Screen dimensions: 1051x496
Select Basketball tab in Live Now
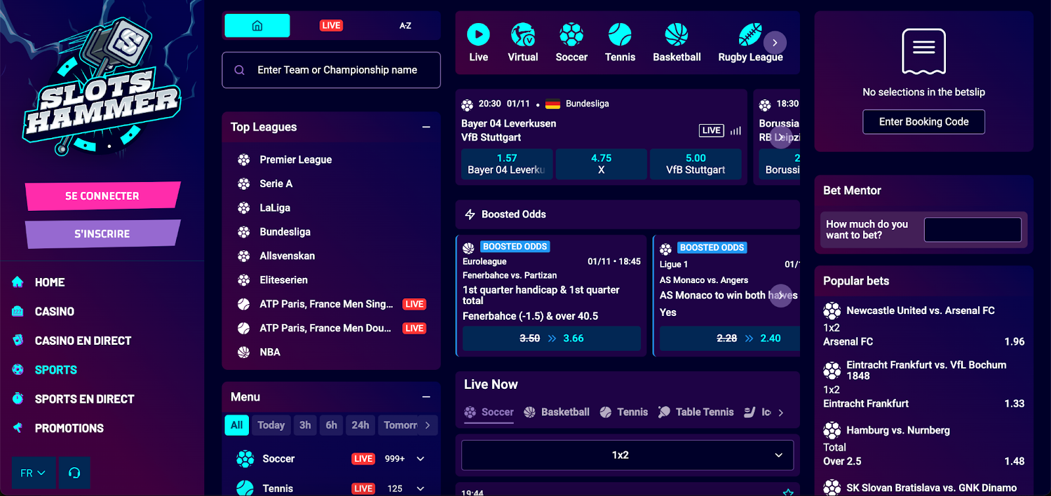(557, 412)
